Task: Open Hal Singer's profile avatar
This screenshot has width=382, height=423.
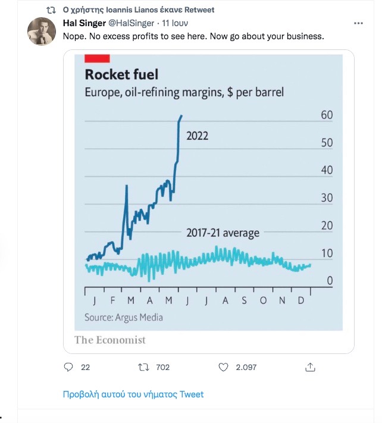Action: coord(42,32)
